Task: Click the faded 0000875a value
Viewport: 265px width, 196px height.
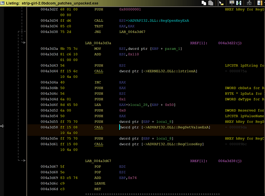Action: tap(238, 71)
